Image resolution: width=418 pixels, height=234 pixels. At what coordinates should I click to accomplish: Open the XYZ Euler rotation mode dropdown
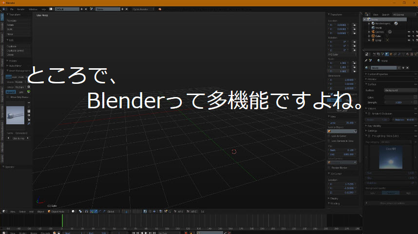pyautogui.click(x=342, y=55)
